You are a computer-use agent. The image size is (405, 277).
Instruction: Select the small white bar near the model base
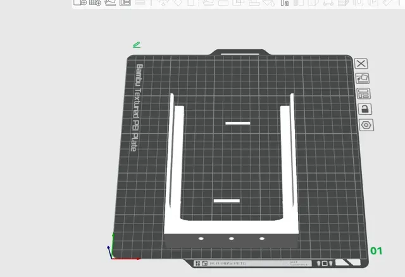pos(227,201)
